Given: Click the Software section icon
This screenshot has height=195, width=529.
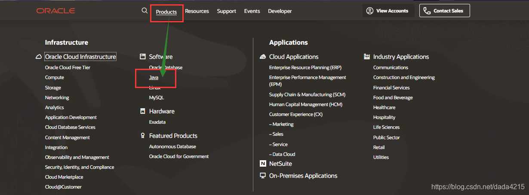Looking at the screenshot, I should 143,57.
